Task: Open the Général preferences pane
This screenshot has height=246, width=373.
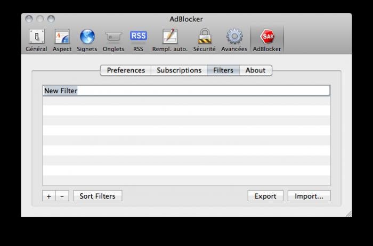Action: point(36,40)
